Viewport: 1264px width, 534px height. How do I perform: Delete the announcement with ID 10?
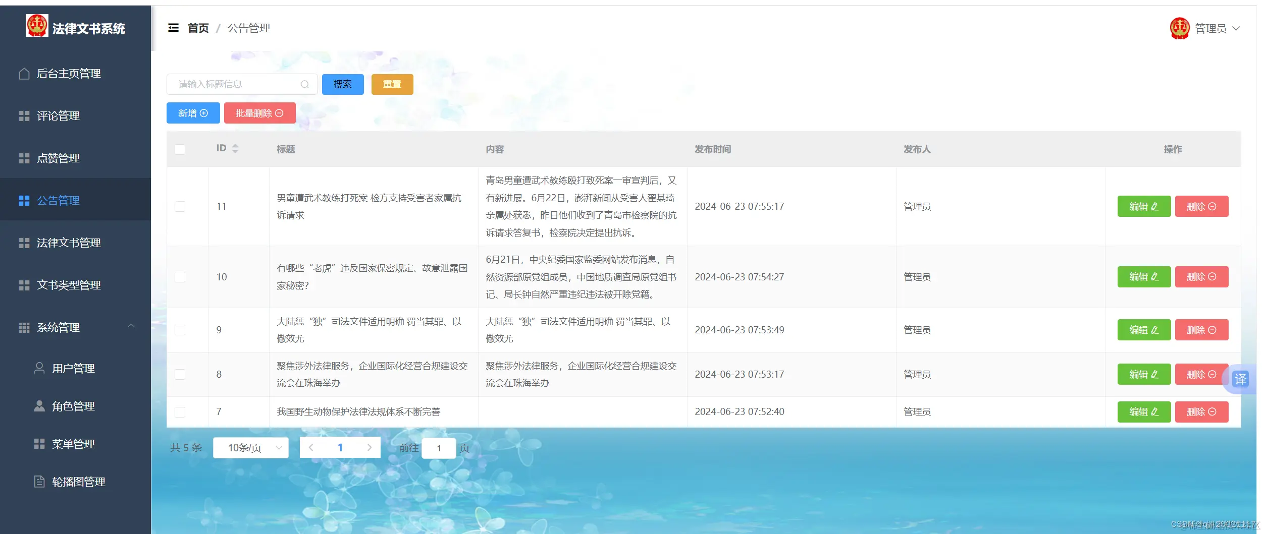click(1201, 277)
